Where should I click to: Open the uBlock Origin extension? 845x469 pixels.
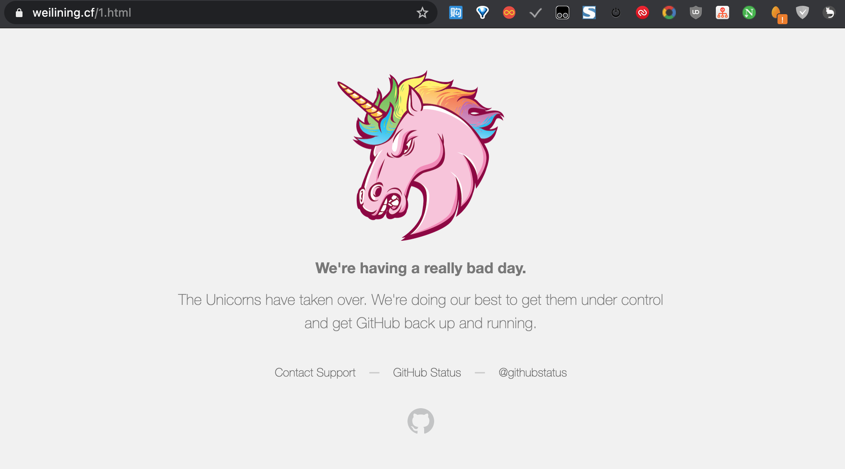pyautogui.click(x=695, y=13)
